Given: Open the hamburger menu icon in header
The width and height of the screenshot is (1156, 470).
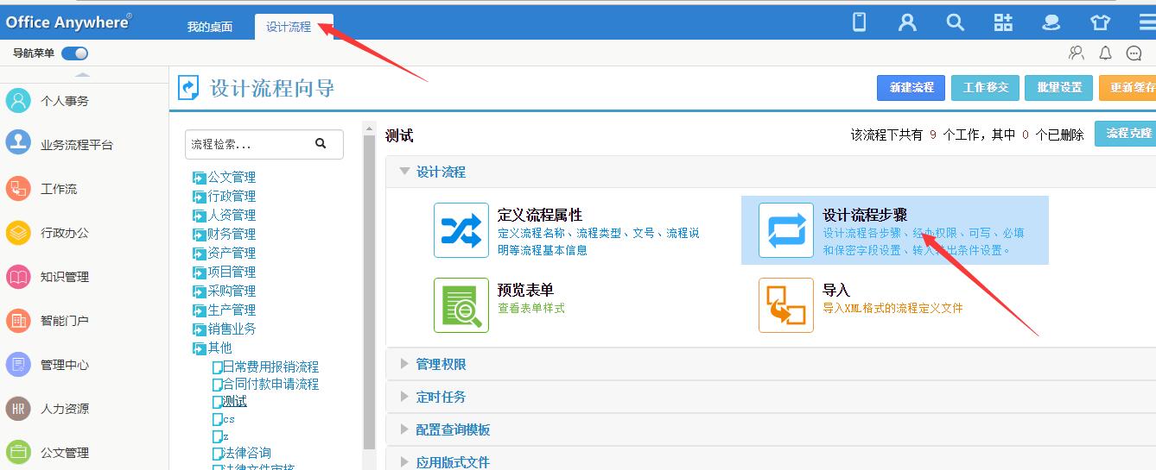Looking at the screenshot, I should tap(1146, 22).
